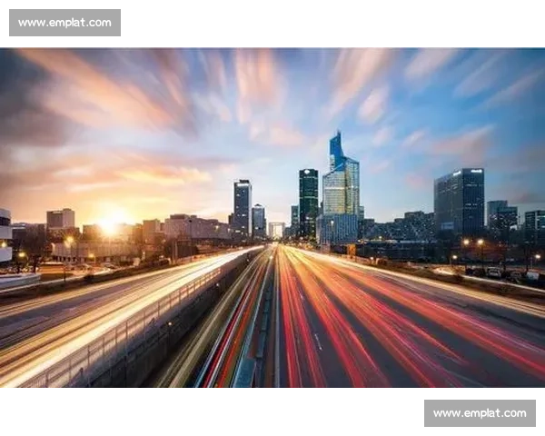Click the slim tower left of the skyline center

[243, 206]
